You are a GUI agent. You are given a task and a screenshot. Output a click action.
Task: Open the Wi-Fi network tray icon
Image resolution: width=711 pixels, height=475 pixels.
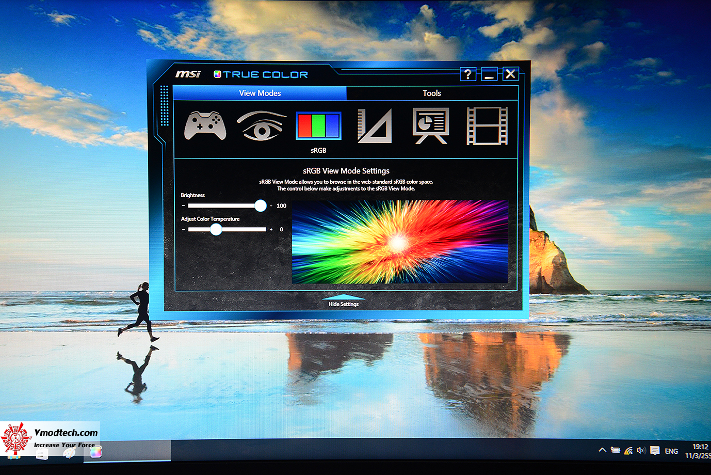[x=628, y=451]
